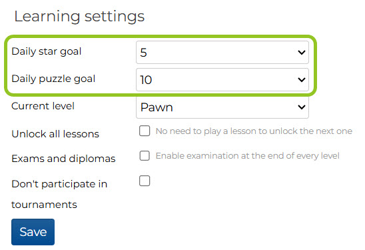Check the Don't participate in tournaments box
365x250 pixels.
(145, 181)
